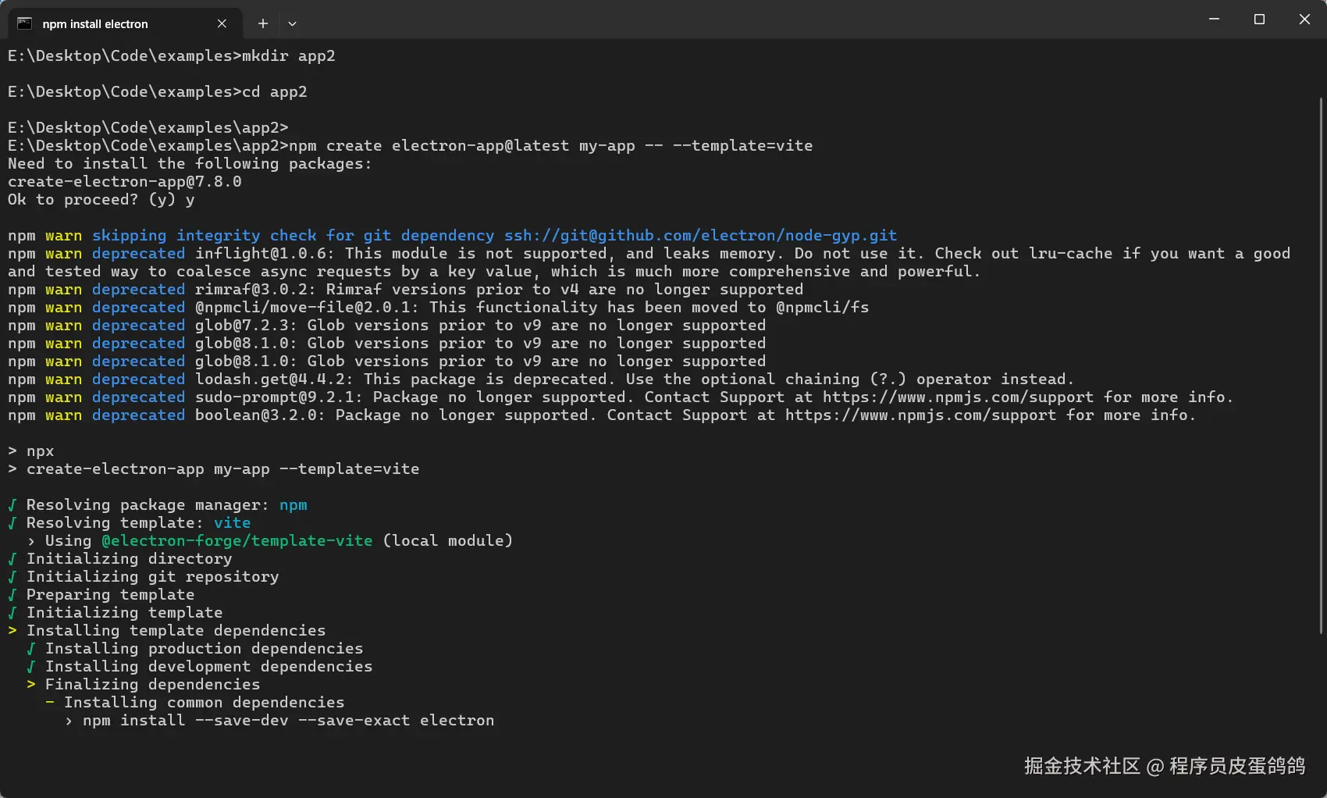The width and height of the screenshot is (1327, 798).
Task: Click checkmark beside "Installing production dependencies"
Action: (31, 649)
